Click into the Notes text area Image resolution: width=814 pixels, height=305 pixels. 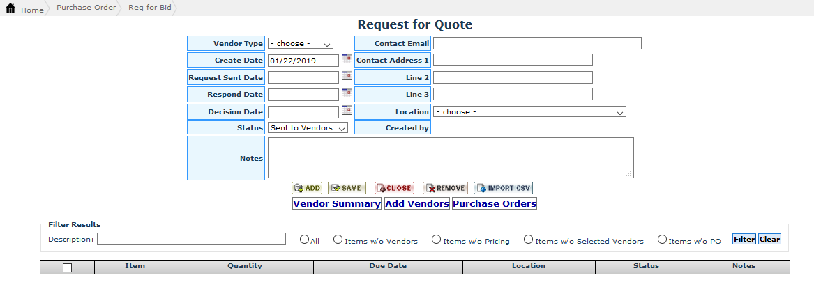point(450,157)
